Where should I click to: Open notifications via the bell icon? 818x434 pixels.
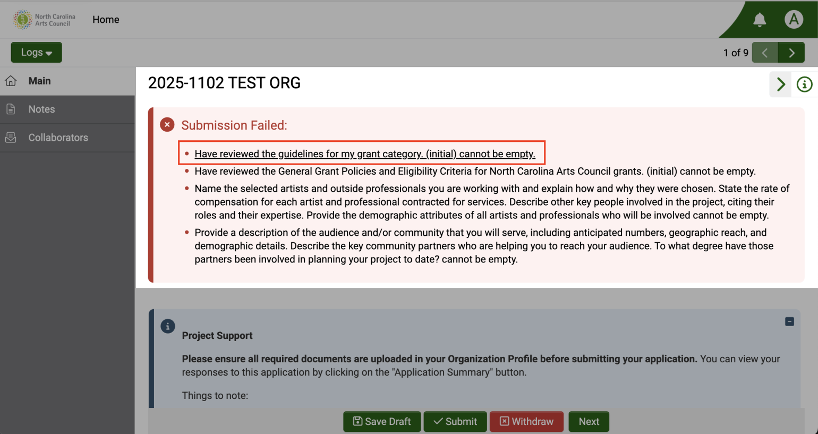[x=760, y=19]
